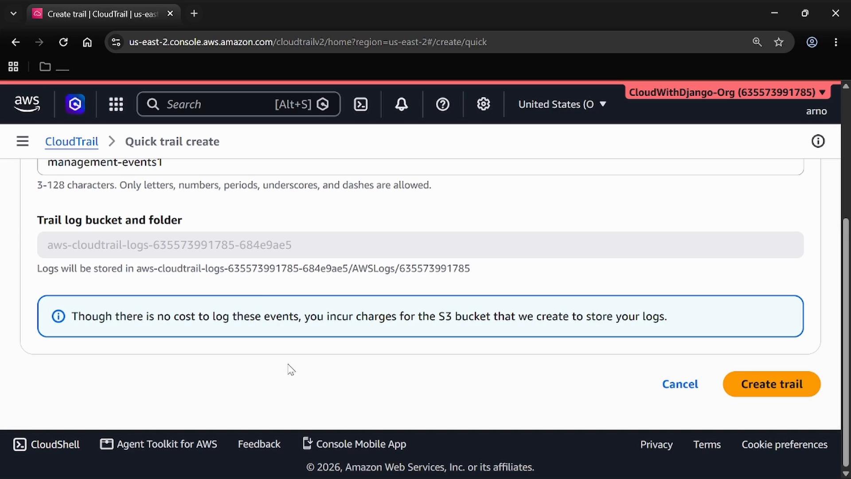Screen dimensions: 851x479
Task: Click the browser address bar URL
Action: pos(308,42)
